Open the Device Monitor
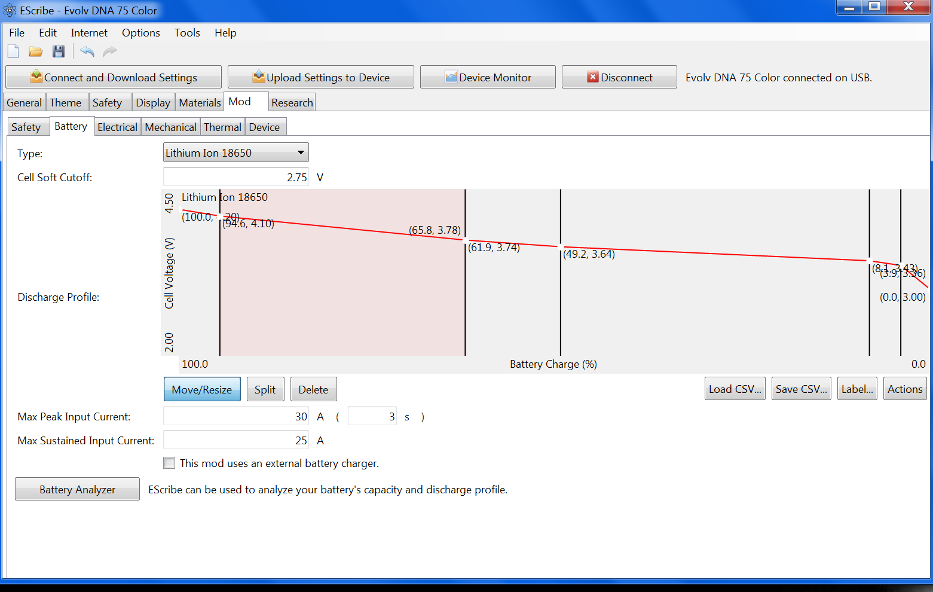The height and width of the screenshot is (592, 933). click(488, 77)
